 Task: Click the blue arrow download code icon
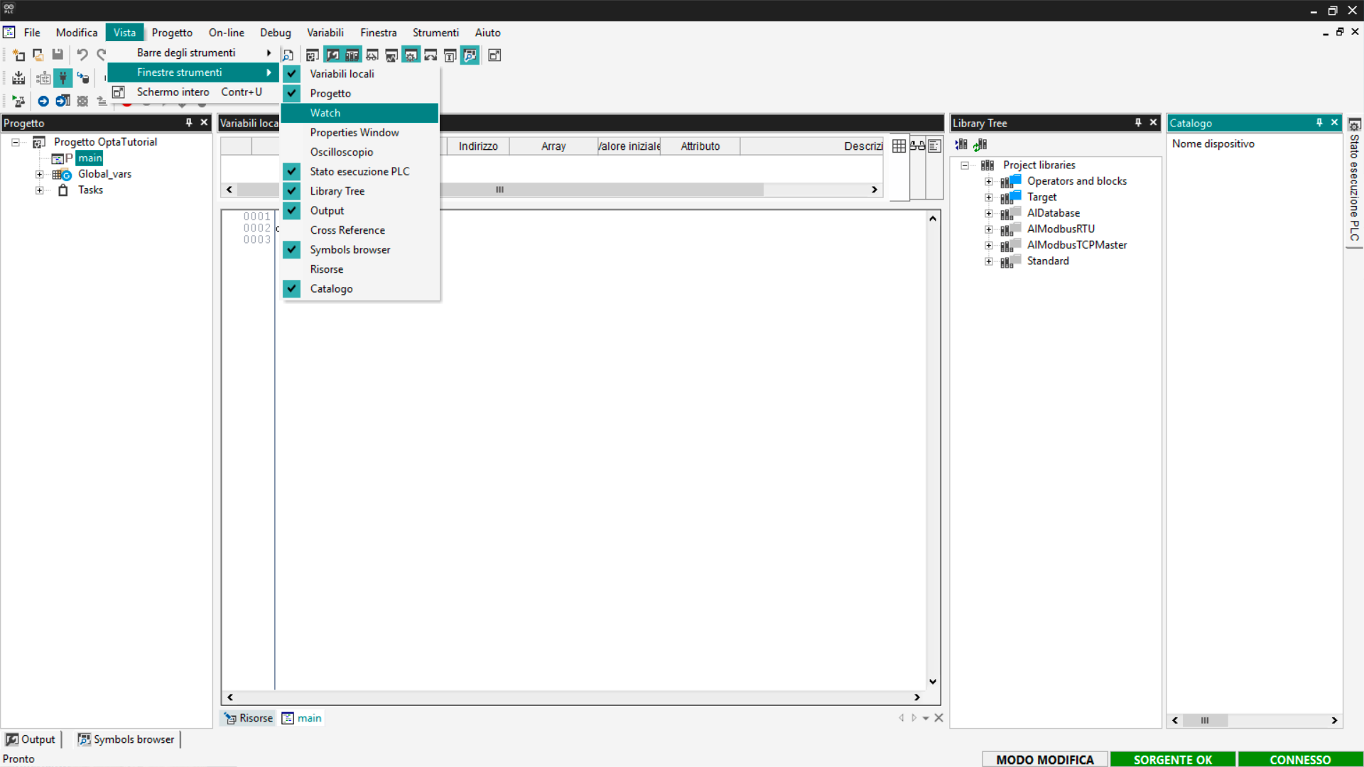click(43, 101)
